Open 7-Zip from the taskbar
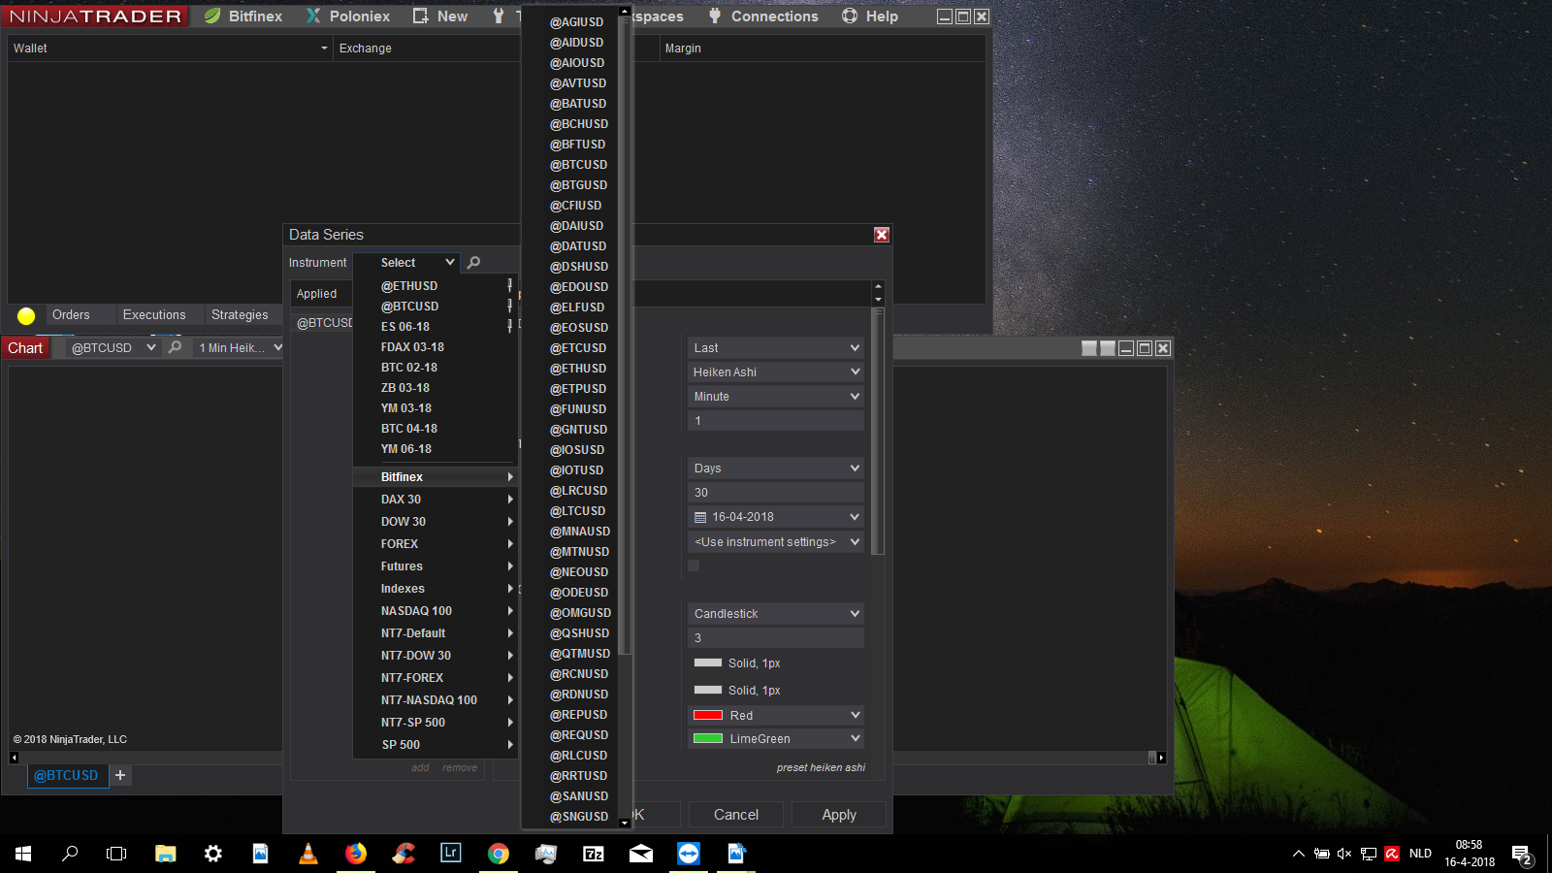 coord(594,854)
